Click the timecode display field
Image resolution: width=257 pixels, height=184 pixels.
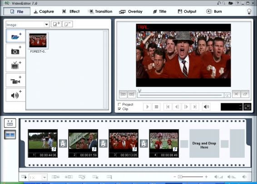[232, 107]
